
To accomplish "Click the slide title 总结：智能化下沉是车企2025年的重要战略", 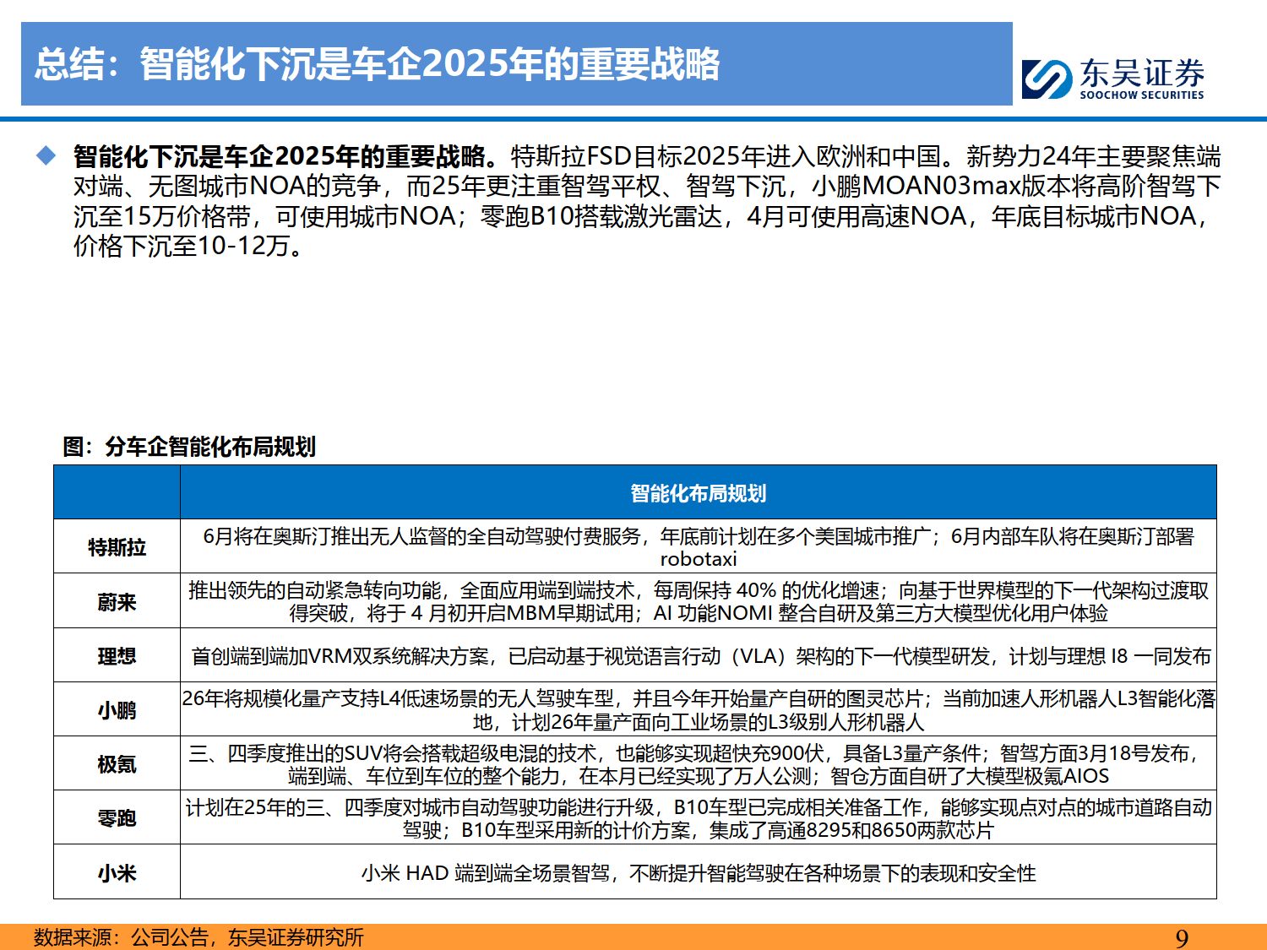I will (377, 64).
